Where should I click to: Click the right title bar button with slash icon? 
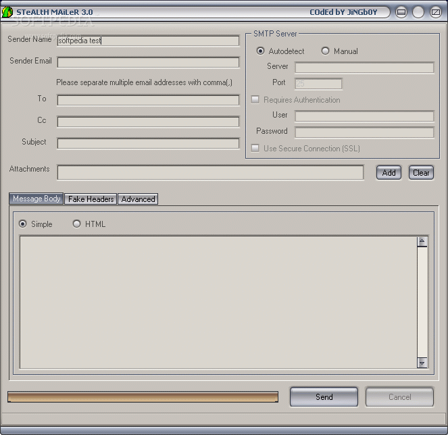436,12
